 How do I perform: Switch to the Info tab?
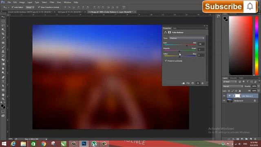tap(175, 28)
